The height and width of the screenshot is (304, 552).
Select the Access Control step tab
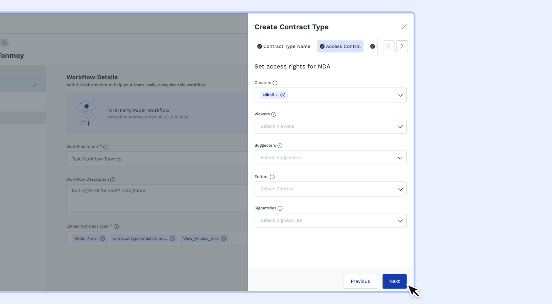[340, 46]
